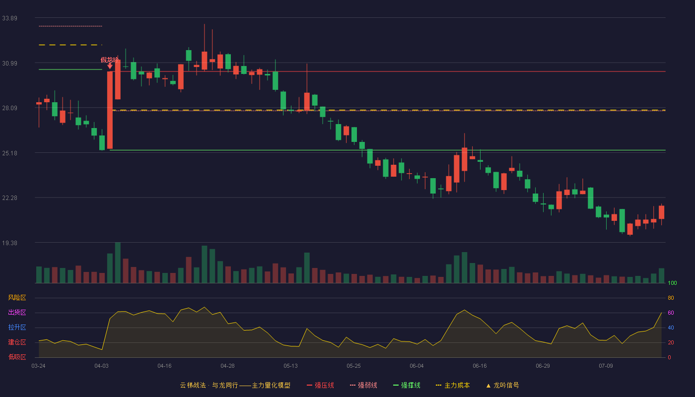
Task: Toggle the 龙吟信号 legend entry
Action: pos(502,385)
